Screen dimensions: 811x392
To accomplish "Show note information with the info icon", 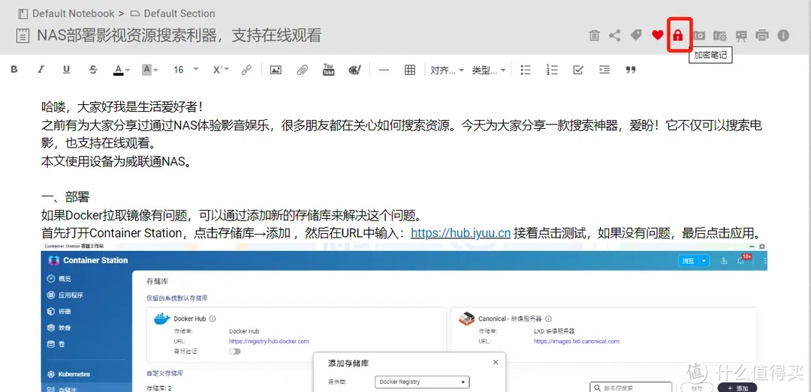I will [783, 36].
